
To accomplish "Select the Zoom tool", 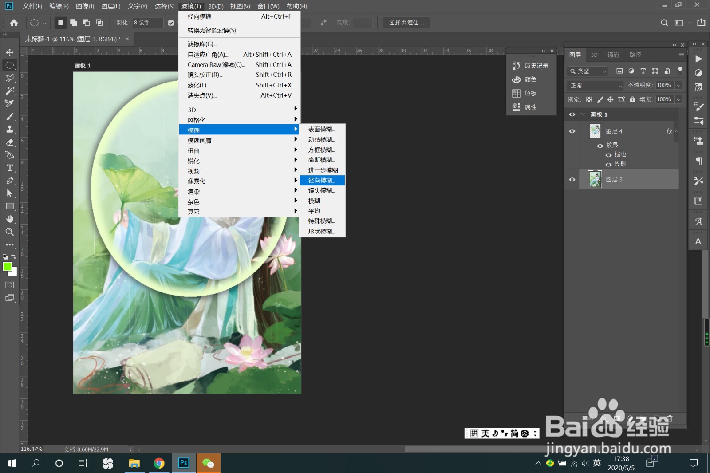I will 9,232.
